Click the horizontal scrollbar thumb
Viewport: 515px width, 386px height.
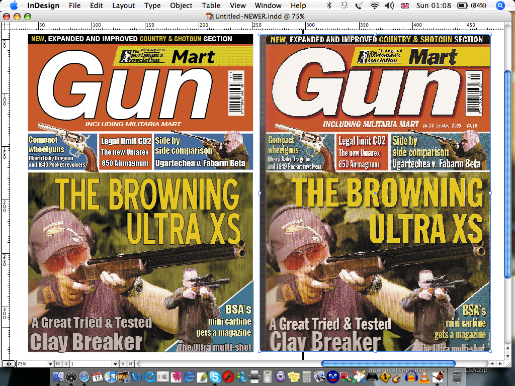coord(388,363)
